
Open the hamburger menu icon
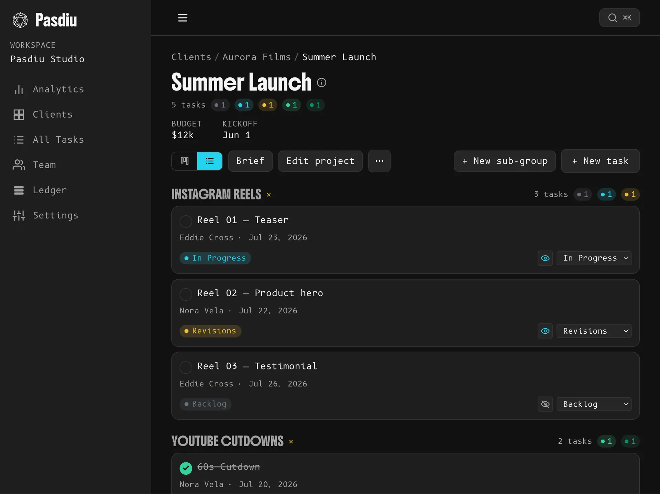pyautogui.click(x=183, y=18)
